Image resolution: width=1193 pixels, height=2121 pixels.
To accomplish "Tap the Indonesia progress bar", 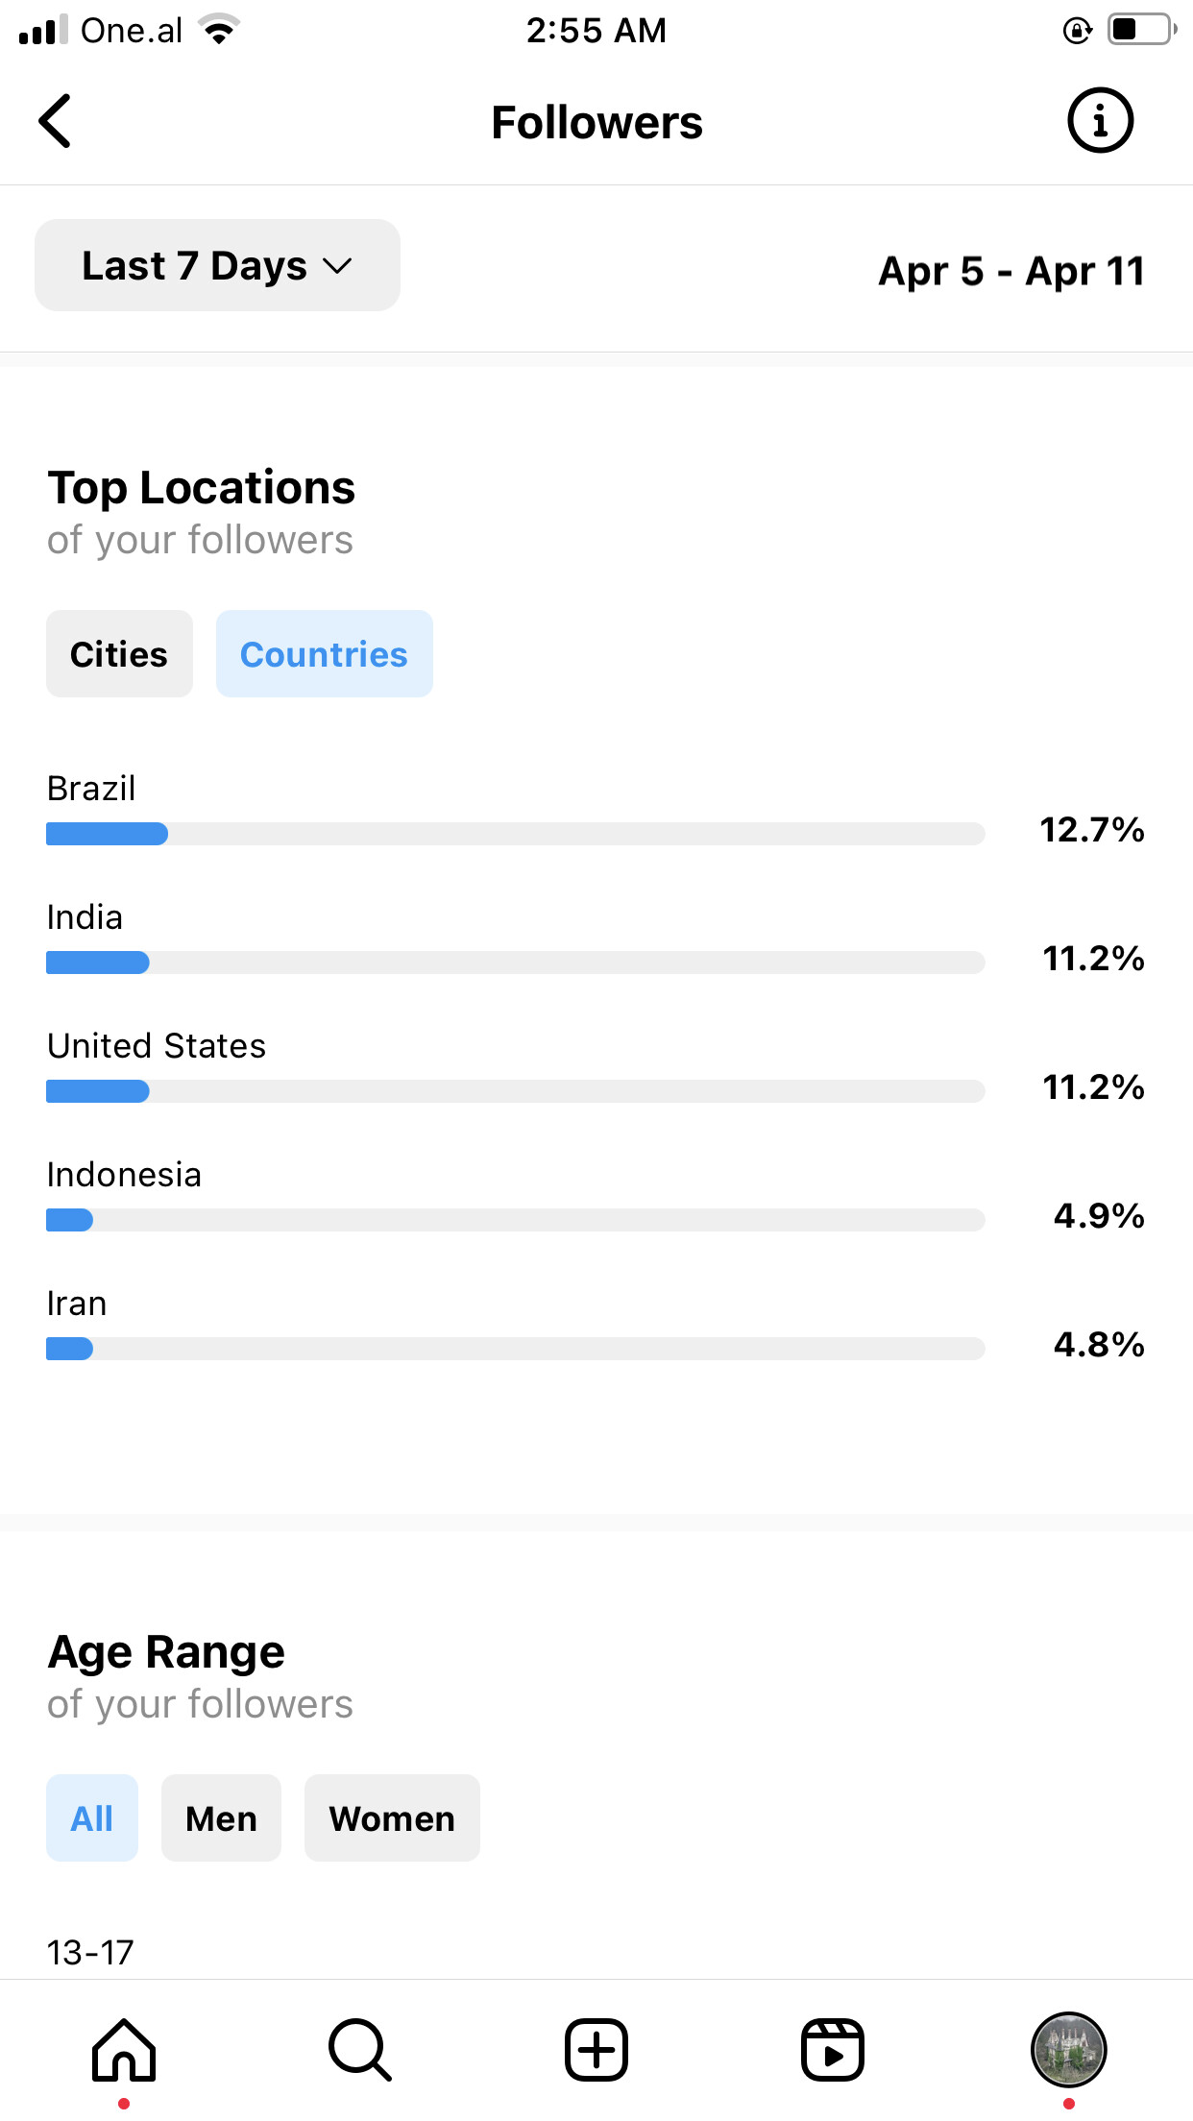I will point(515,1220).
